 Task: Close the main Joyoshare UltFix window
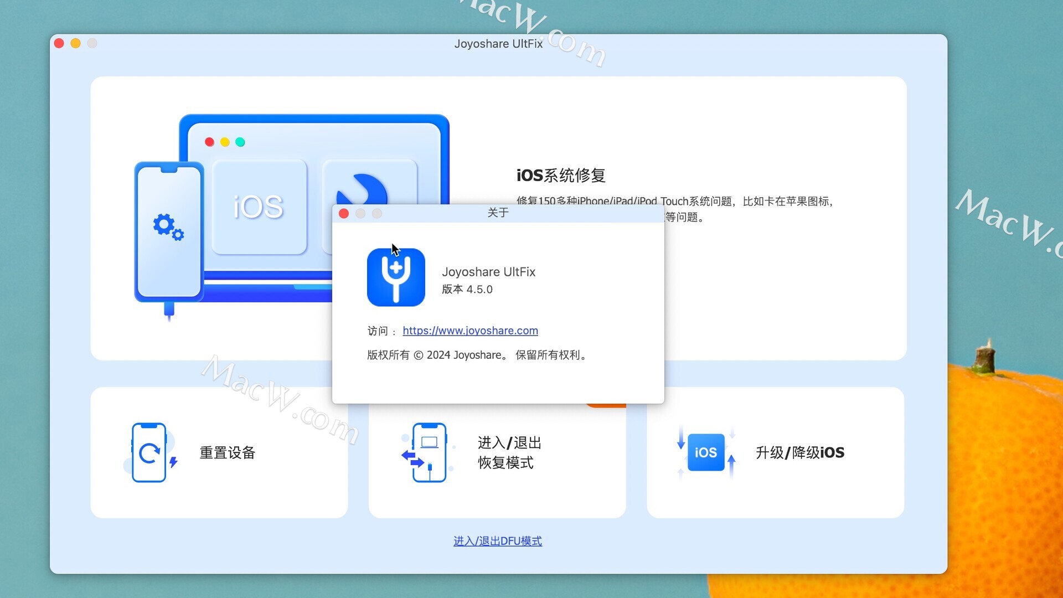[x=59, y=43]
